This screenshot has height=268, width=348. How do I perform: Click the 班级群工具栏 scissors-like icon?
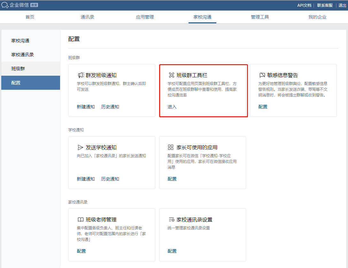(171, 75)
